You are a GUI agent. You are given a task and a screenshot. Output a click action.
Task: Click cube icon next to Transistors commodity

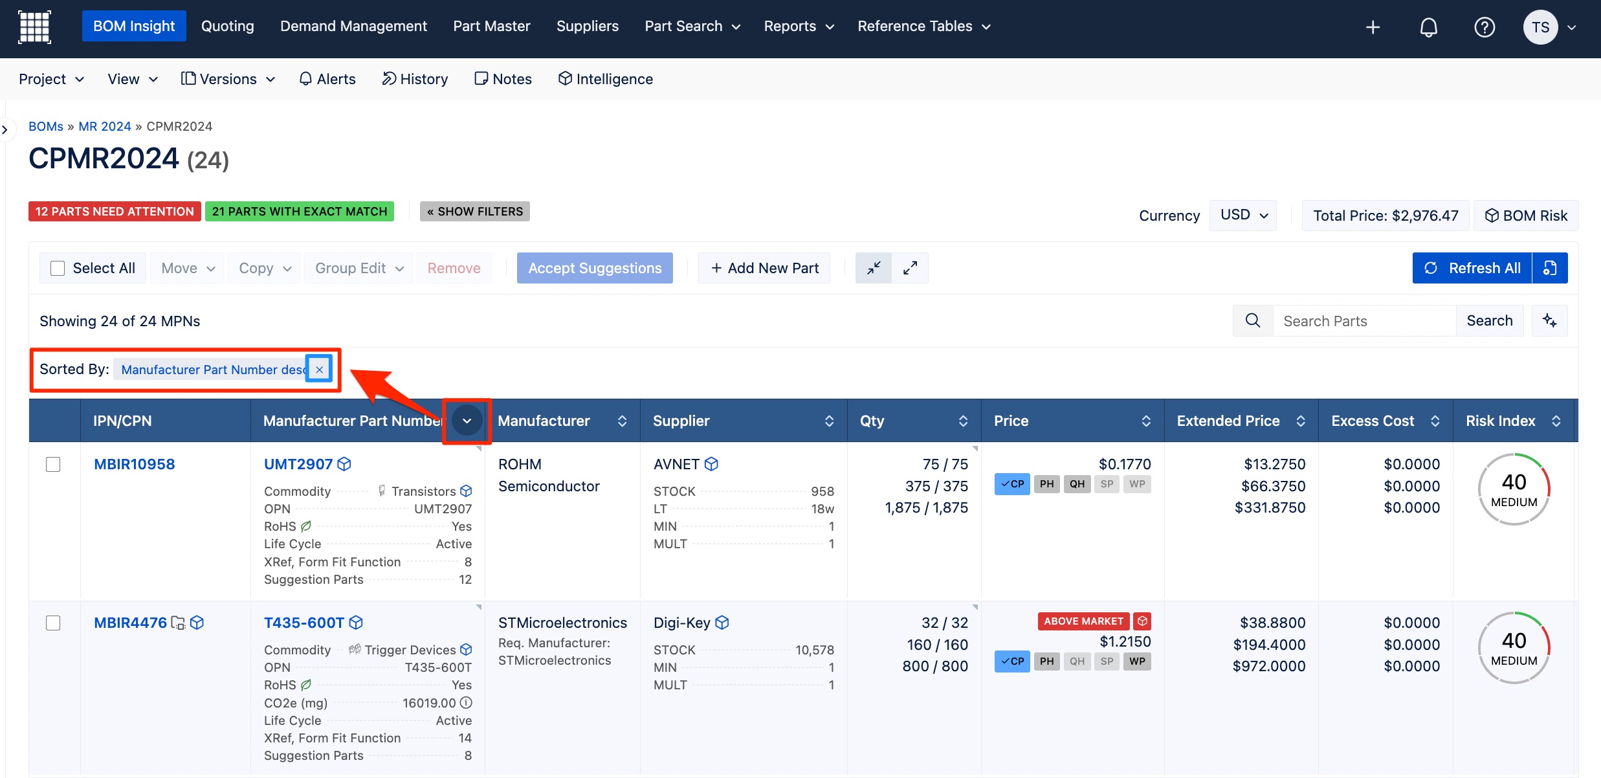(466, 491)
